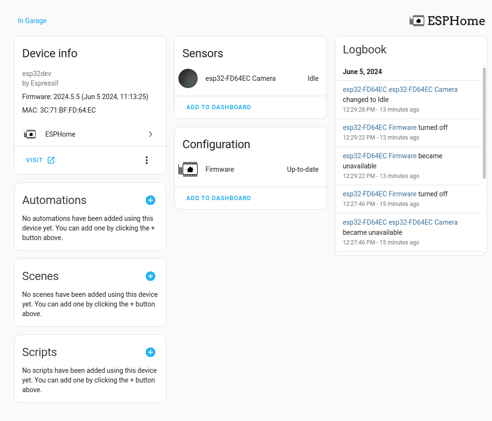Click the external link icon beside VISIT
Screen dimensions: 492x421
51,160
